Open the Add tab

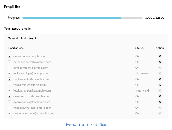pos(23,38)
